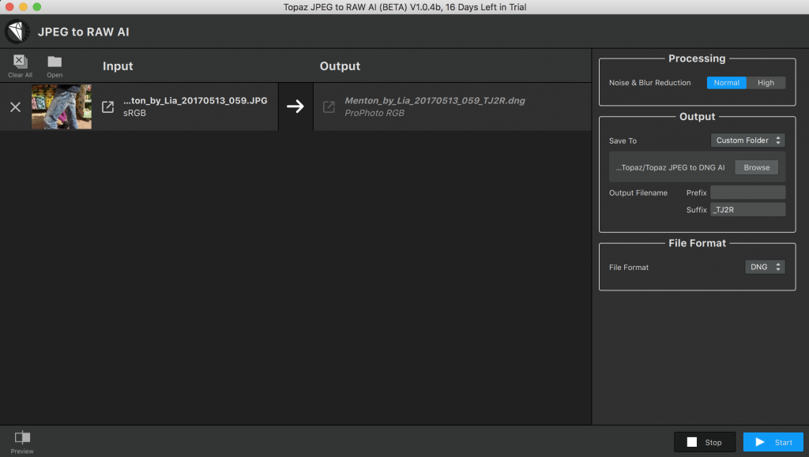
Task: Click the Input column header
Action: click(x=118, y=66)
